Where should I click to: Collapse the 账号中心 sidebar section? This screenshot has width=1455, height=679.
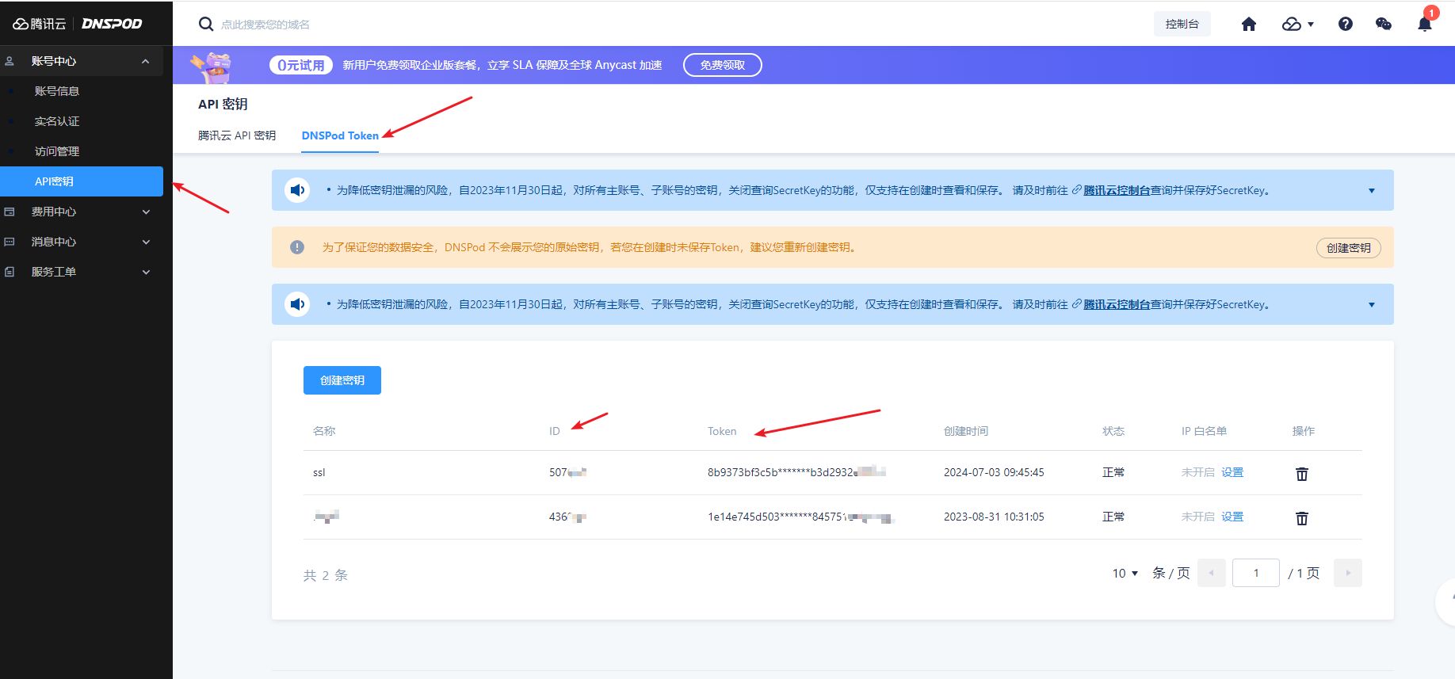pyautogui.click(x=145, y=61)
